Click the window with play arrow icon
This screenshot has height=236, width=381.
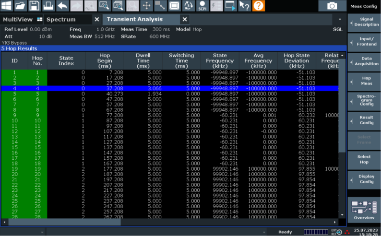click(230, 6)
